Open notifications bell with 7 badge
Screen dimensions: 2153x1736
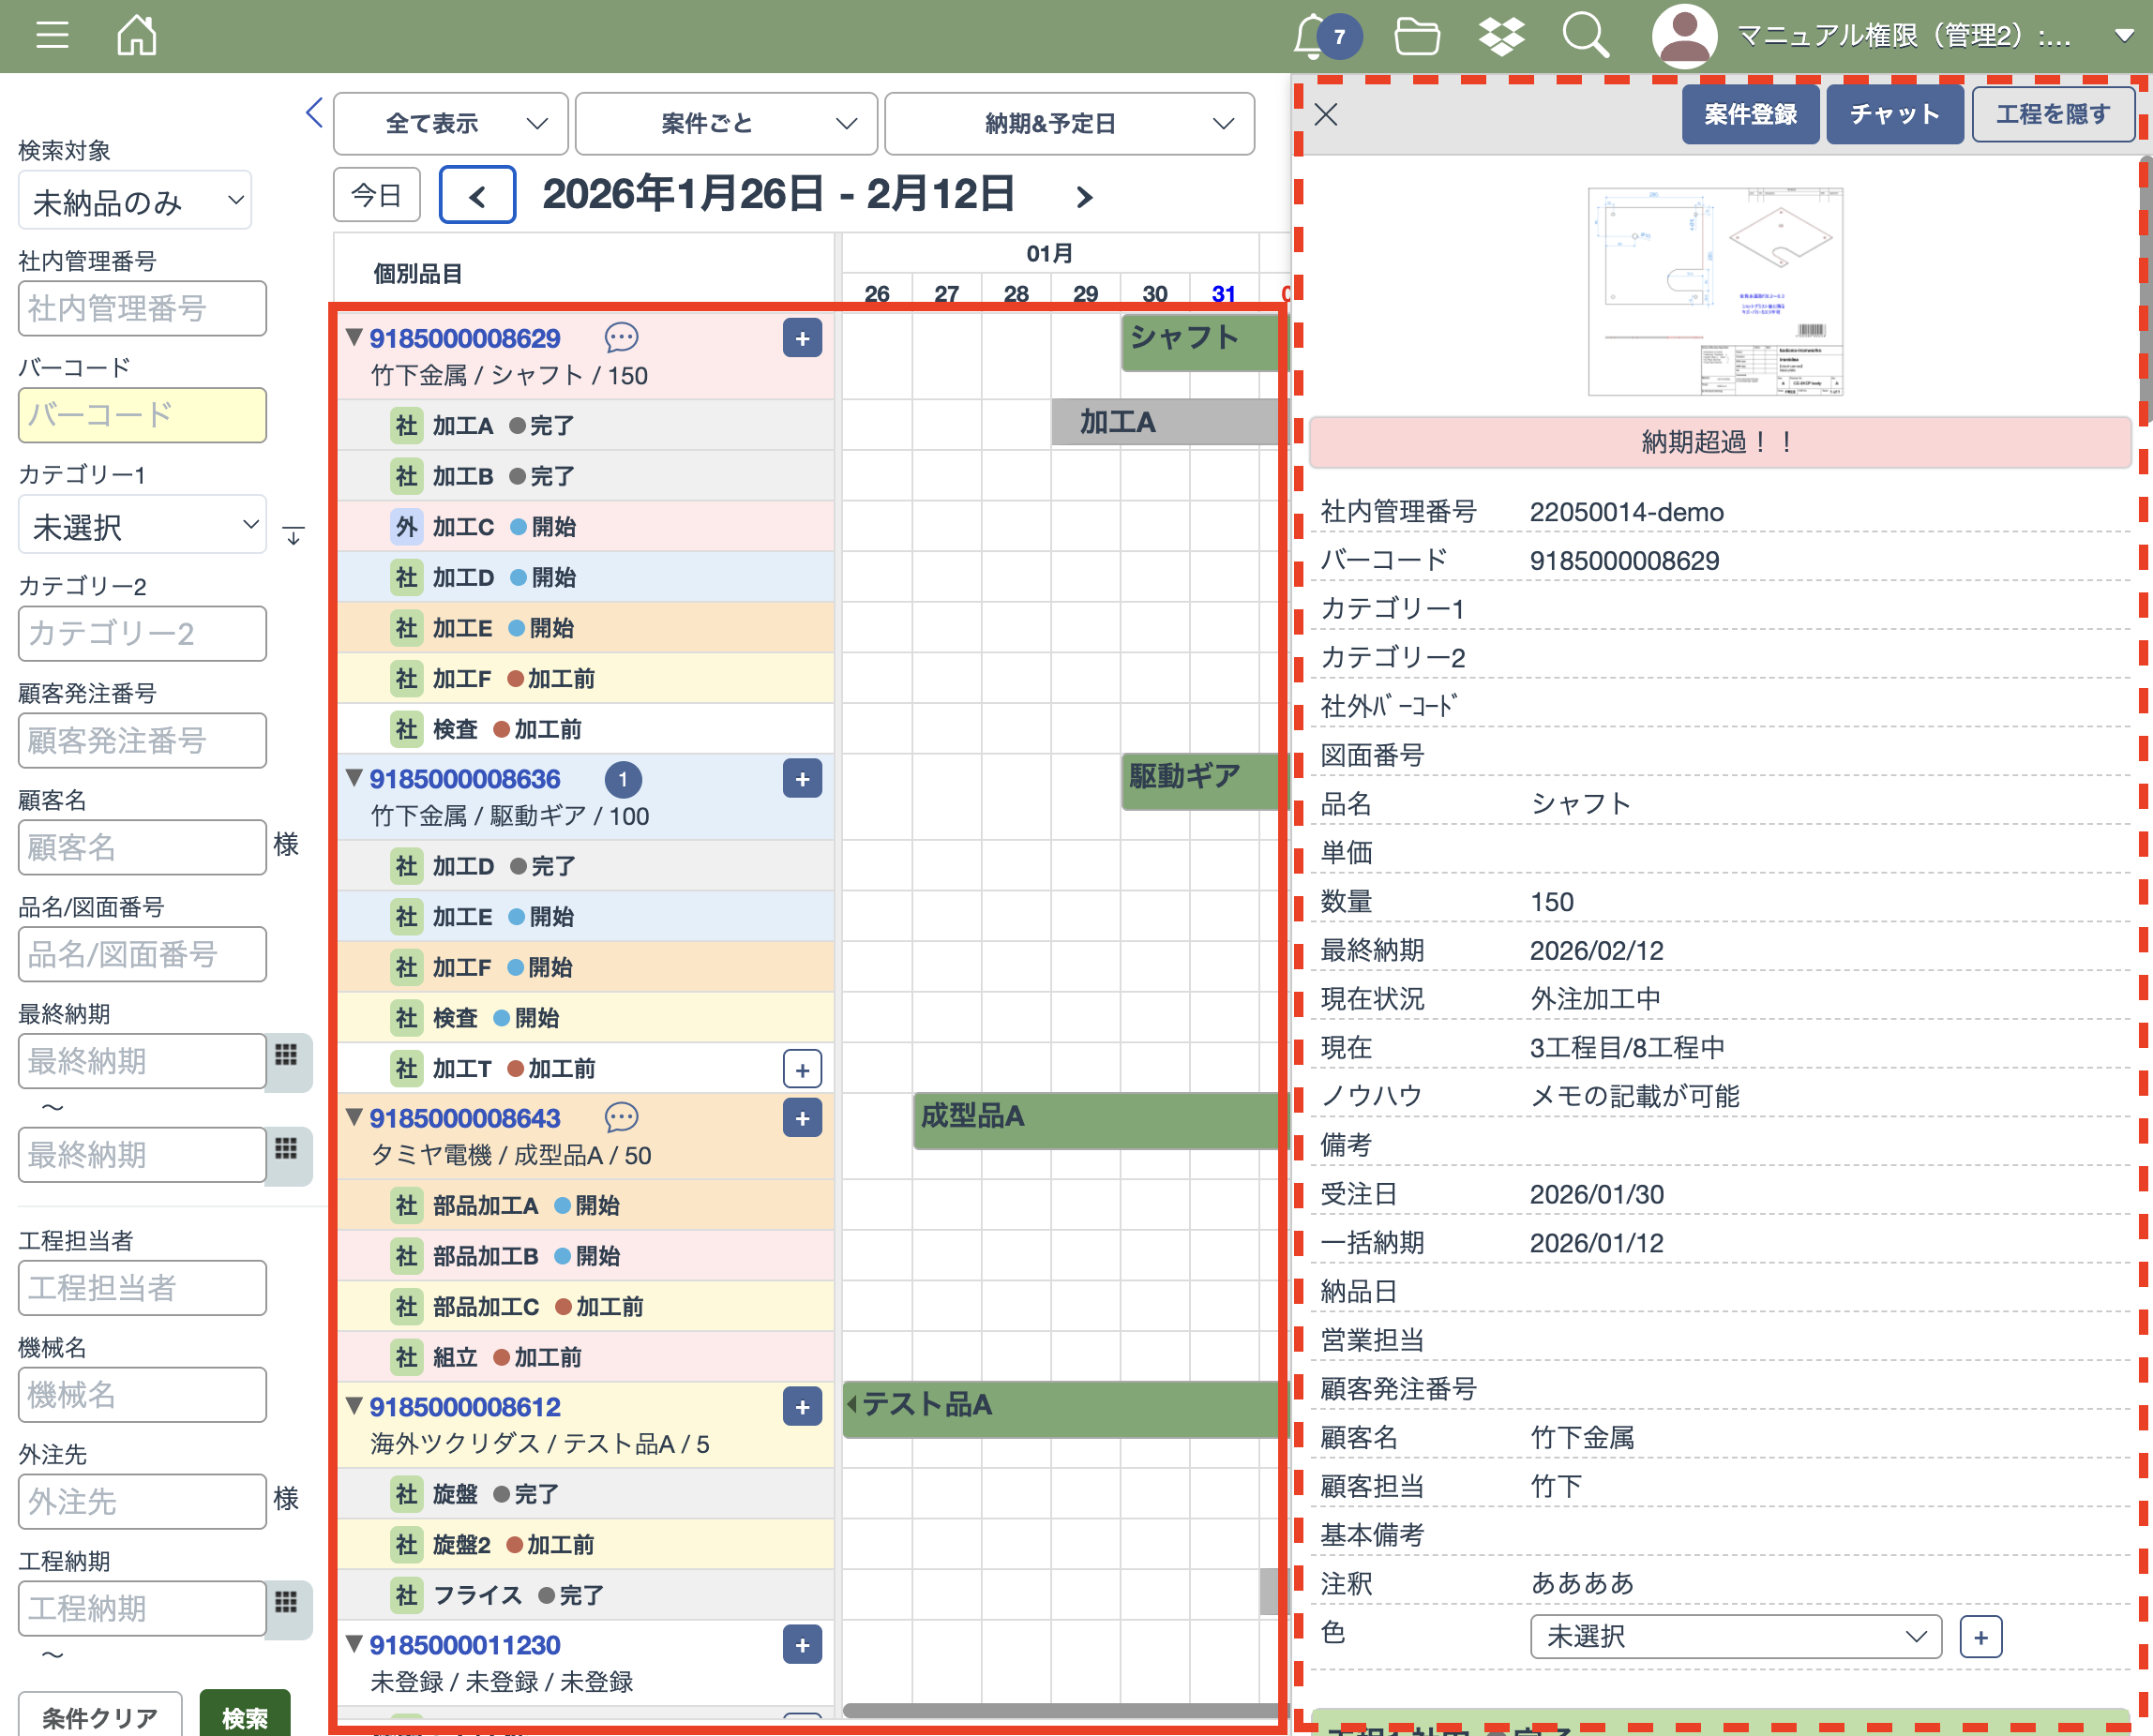coord(1311,37)
